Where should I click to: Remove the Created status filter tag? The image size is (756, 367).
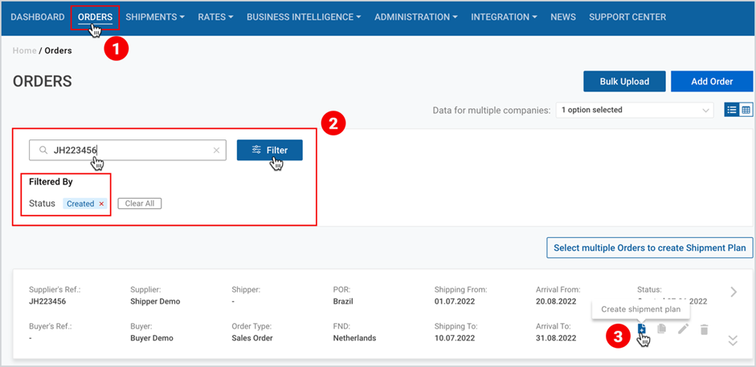click(x=101, y=204)
